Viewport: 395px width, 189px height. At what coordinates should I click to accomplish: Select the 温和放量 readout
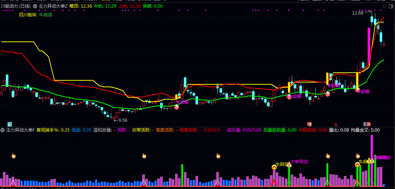(104, 130)
